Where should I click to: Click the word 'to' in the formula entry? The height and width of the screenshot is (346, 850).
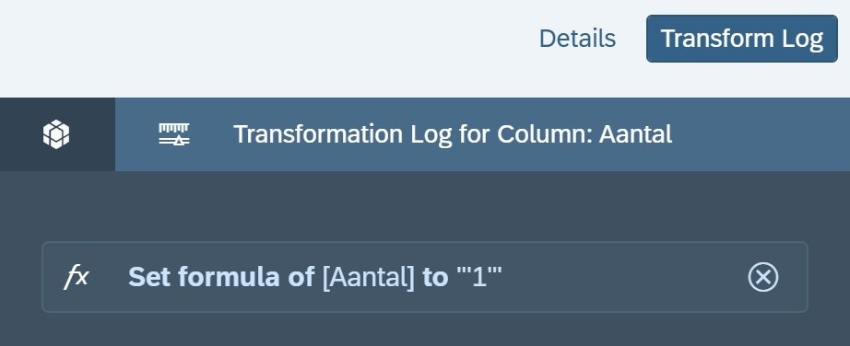[435, 277]
